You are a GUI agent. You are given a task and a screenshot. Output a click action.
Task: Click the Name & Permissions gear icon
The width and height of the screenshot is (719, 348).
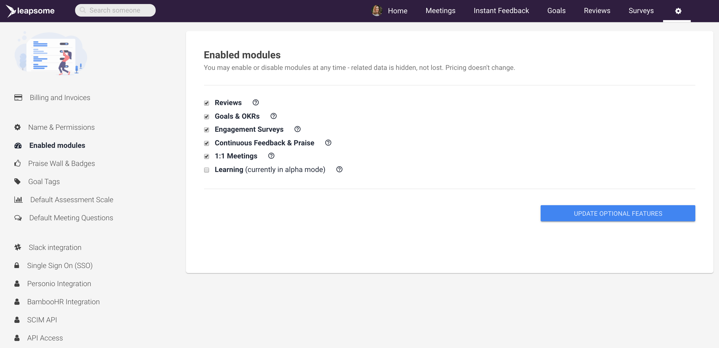coord(17,127)
